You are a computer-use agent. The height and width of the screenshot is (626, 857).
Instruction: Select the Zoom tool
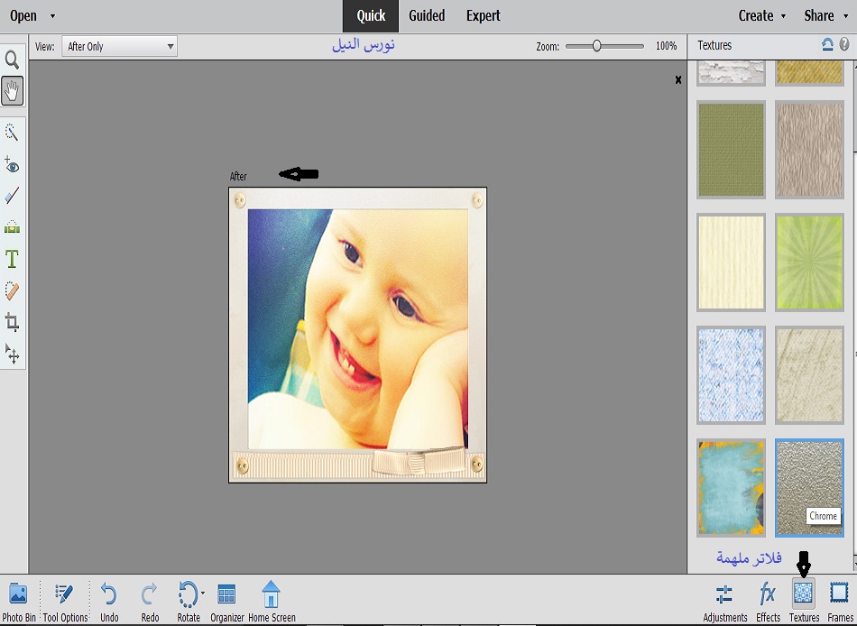[x=13, y=60]
